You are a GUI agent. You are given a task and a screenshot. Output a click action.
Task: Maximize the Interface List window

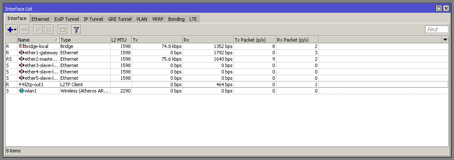pyautogui.click(x=439, y=8)
